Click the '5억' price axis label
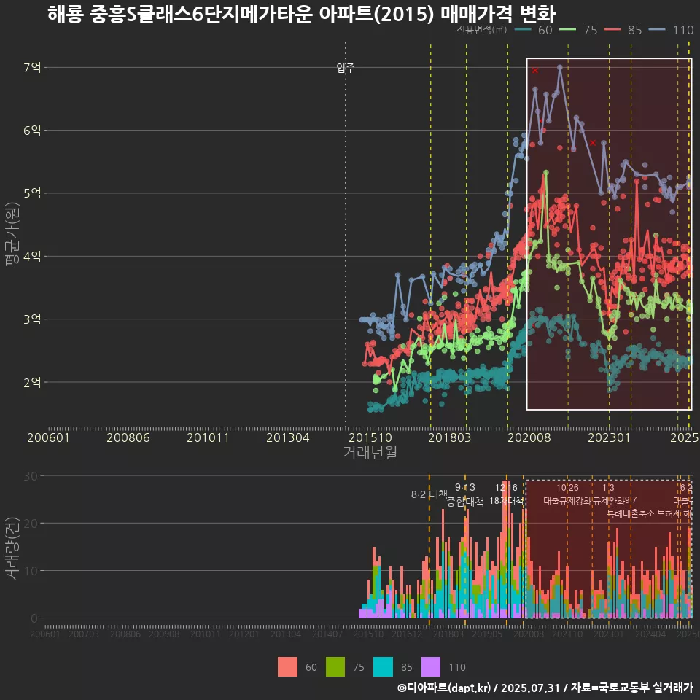The height and width of the screenshot is (700, 700). click(32, 193)
